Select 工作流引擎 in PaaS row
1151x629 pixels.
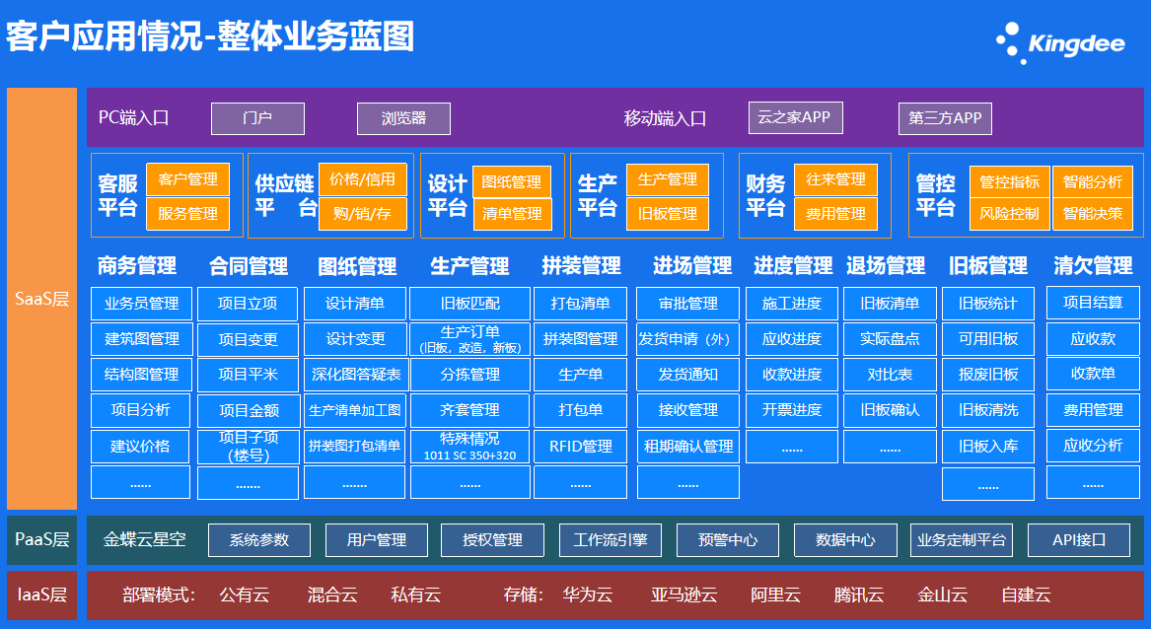coord(610,540)
